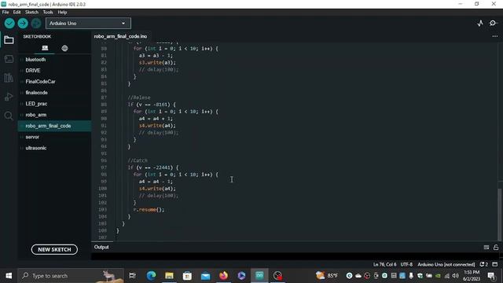Launch Microsoft Edge from taskbar
The width and height of the screenshot is (503, 283).
151,276
